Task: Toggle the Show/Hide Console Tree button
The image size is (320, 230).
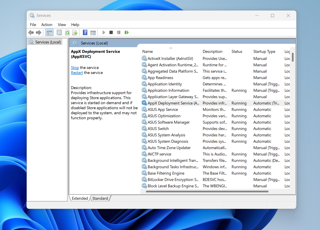Action: pyautogui.click(x=49, y=32)
